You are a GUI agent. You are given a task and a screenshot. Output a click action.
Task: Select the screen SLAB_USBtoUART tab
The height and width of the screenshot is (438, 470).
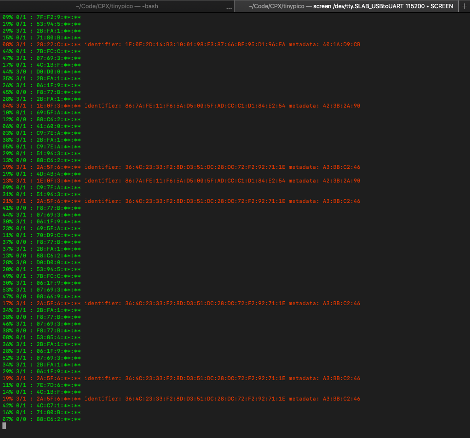pyautogui.click(x=350, y=6)
